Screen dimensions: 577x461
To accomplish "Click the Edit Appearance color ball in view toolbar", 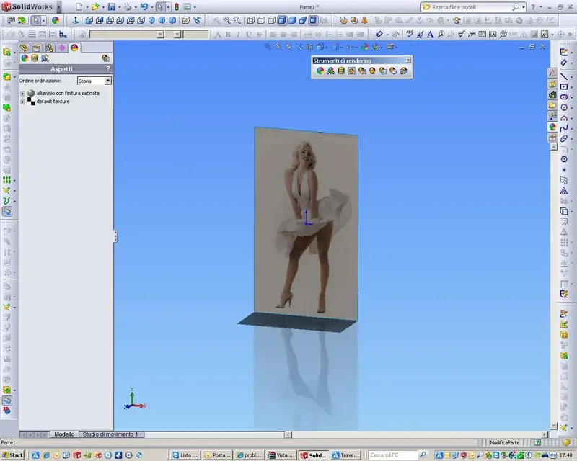I will [x=365, y=47].
